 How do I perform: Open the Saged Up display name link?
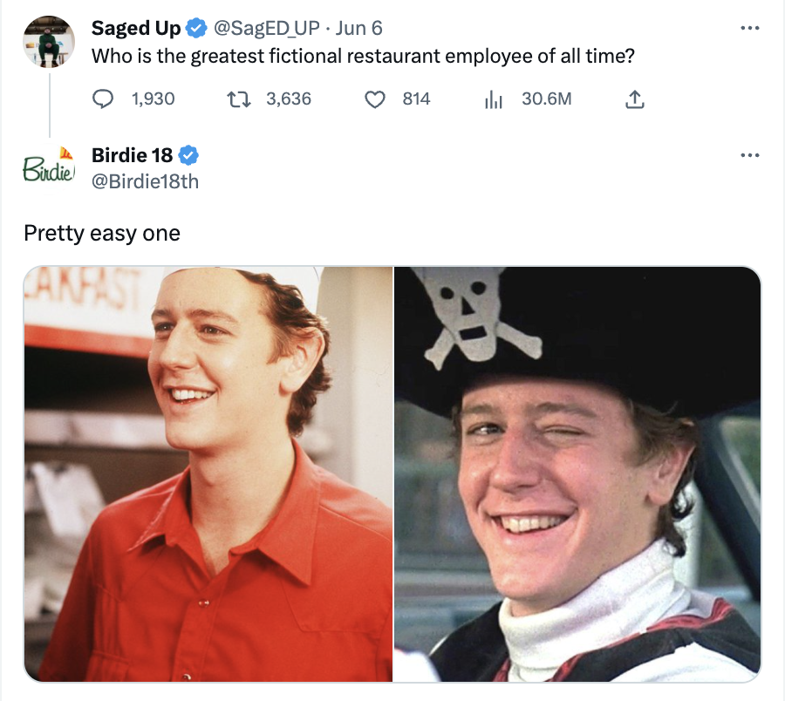point(136,29)
